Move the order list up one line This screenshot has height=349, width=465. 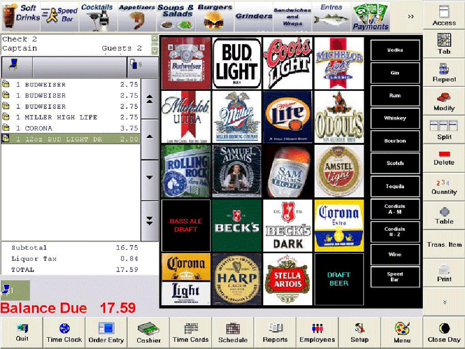click(x=150, y=140)
